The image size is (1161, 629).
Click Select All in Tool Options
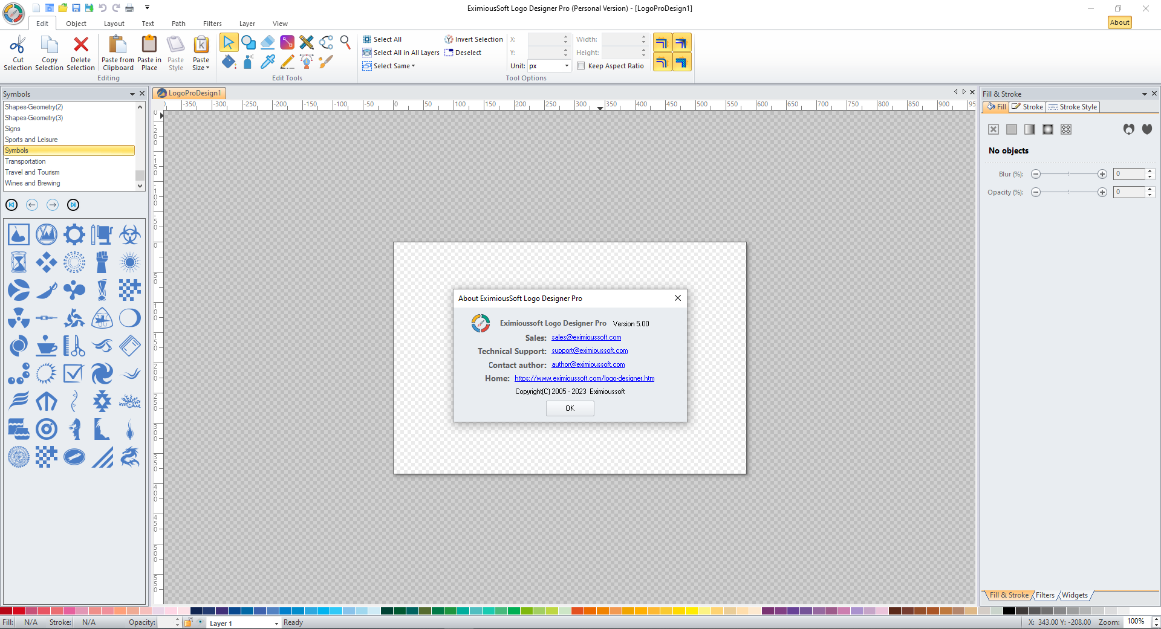pyautogui.click(x=382, y=39)
